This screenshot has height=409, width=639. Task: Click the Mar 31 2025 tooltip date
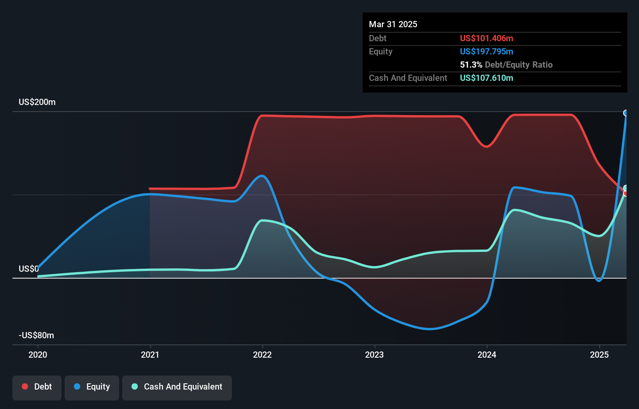pyautogui.click(x=393, y=24)
